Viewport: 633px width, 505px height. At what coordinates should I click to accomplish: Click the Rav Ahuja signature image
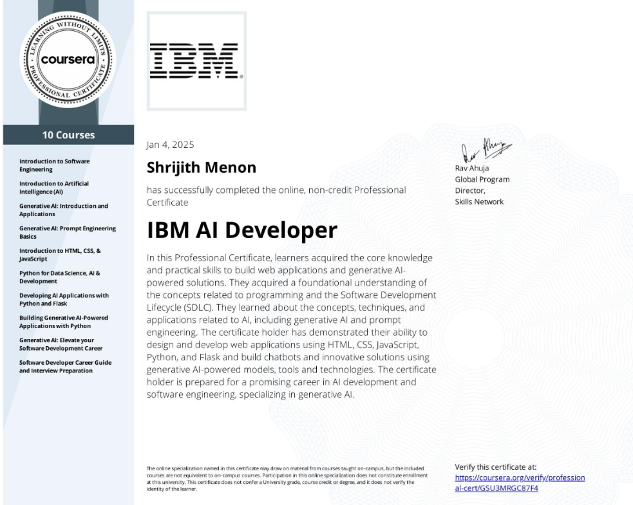pos(486,150)
